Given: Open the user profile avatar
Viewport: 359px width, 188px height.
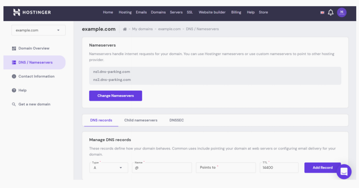Looking at the screenshot, I should (x=341, y=12).
